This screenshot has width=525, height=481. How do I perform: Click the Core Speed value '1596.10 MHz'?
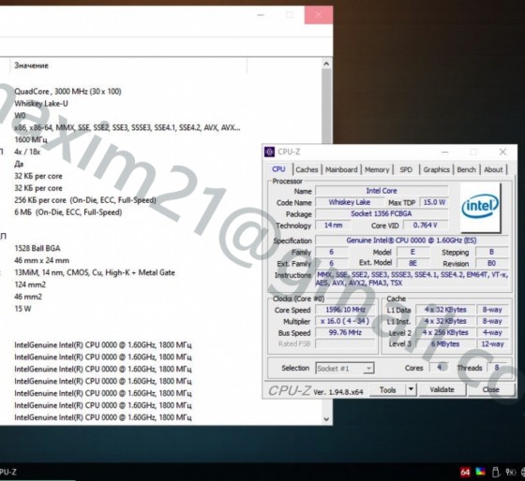(x=345, y=310)
